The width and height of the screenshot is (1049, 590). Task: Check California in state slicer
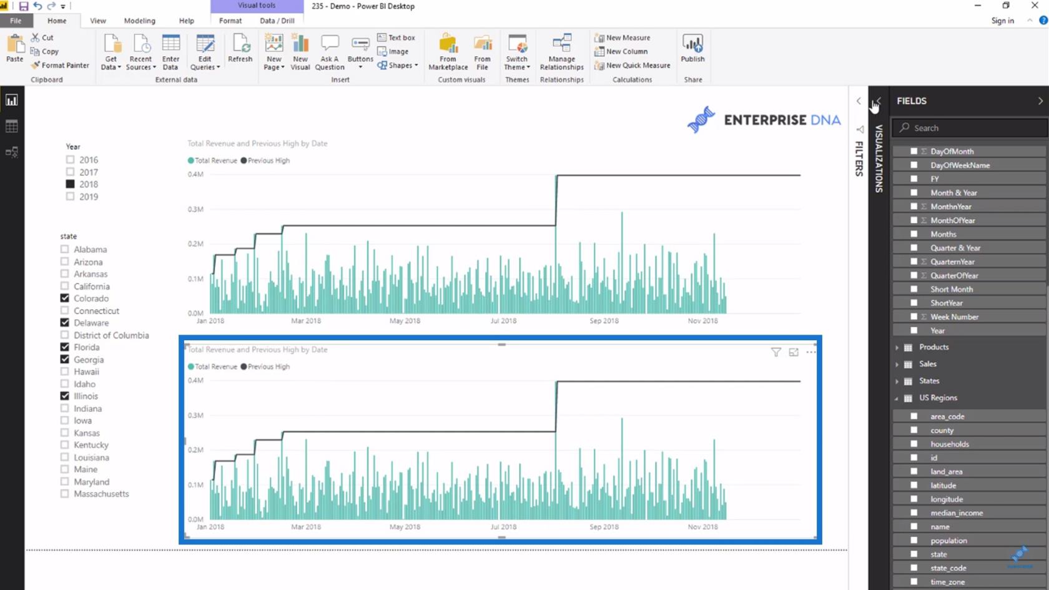click(x=64, y=286)
